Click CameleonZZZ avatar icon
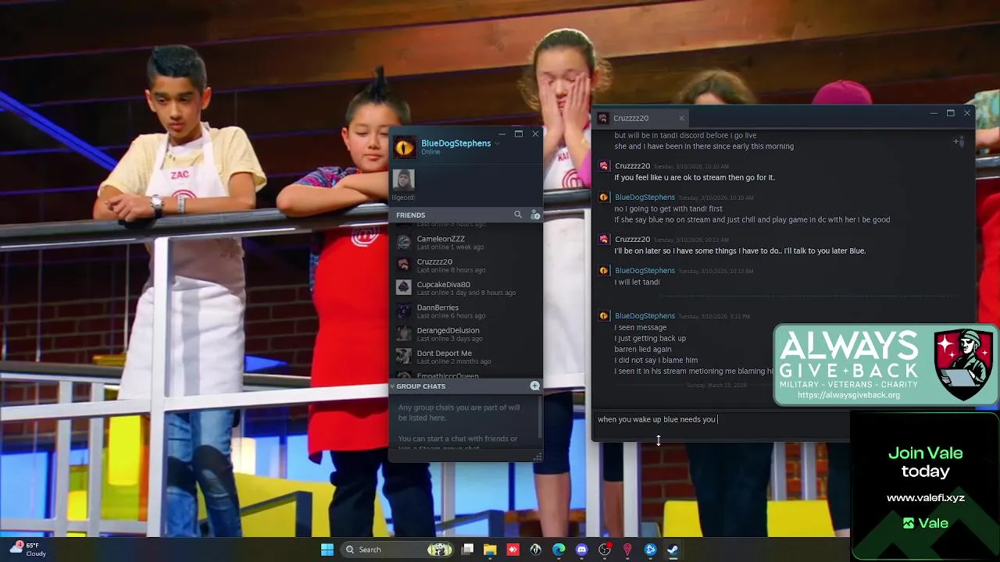 click(x=403, y=242)
